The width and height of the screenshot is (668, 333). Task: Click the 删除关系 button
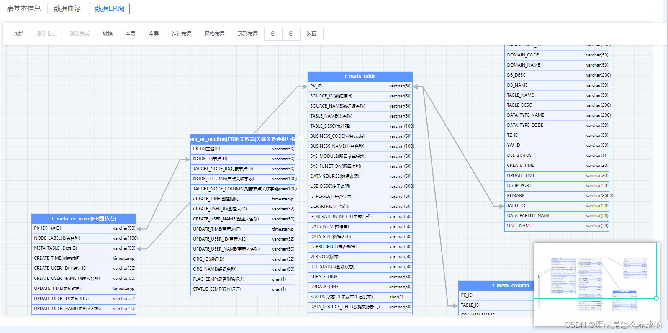(80, 33)
